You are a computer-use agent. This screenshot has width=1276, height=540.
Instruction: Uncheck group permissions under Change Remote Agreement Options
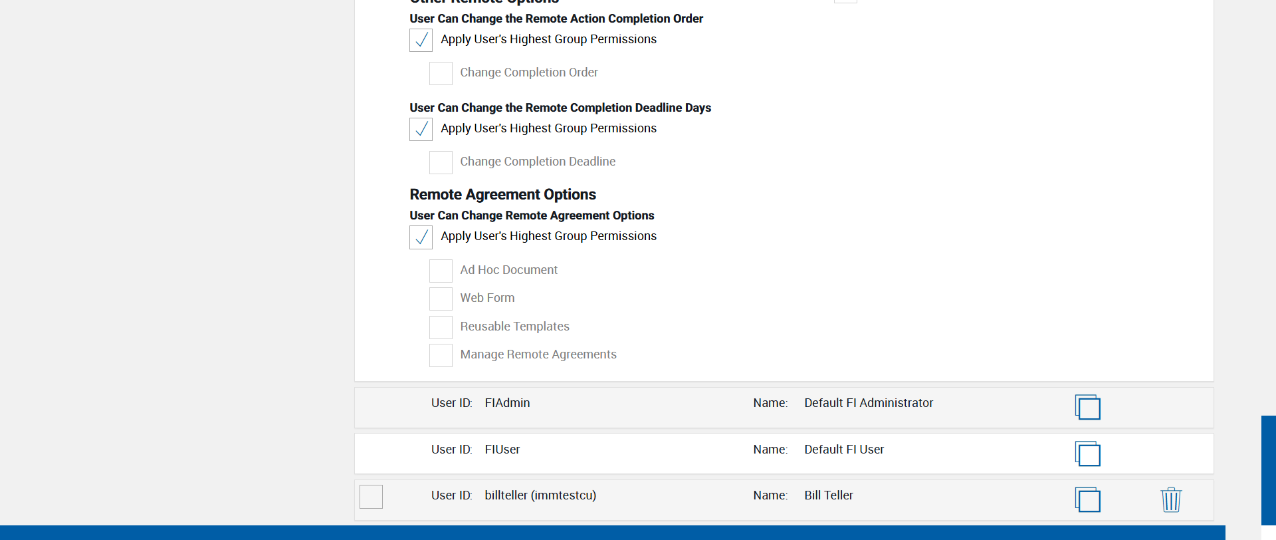421,237
